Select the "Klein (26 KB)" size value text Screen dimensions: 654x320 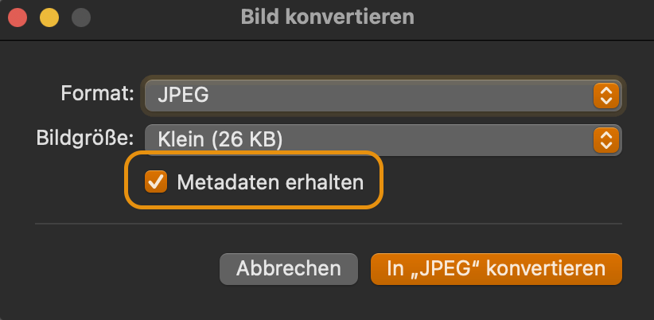(x=220, y=140)
